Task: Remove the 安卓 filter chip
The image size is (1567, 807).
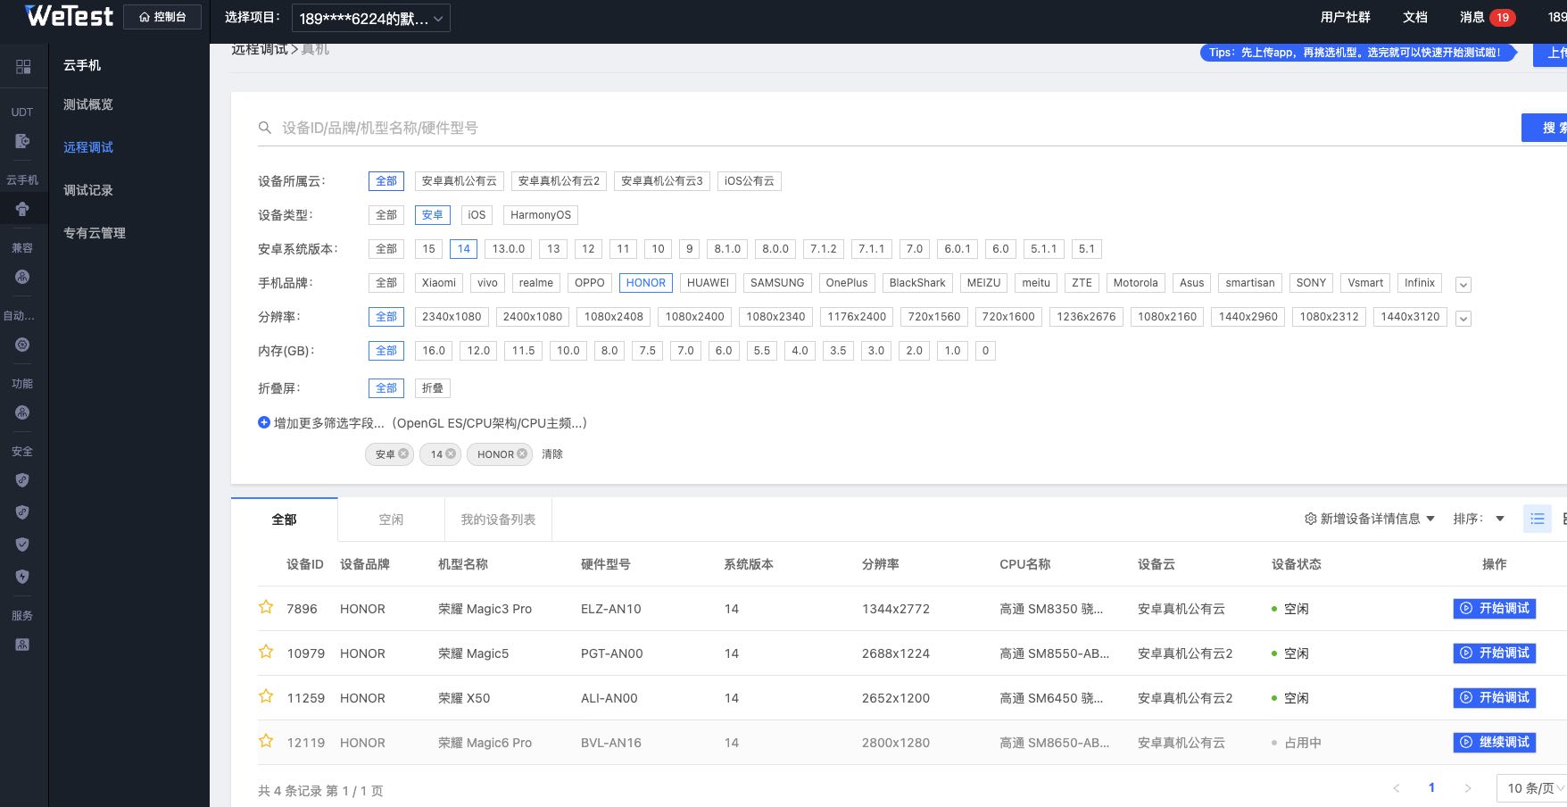Action: [403, 453]
